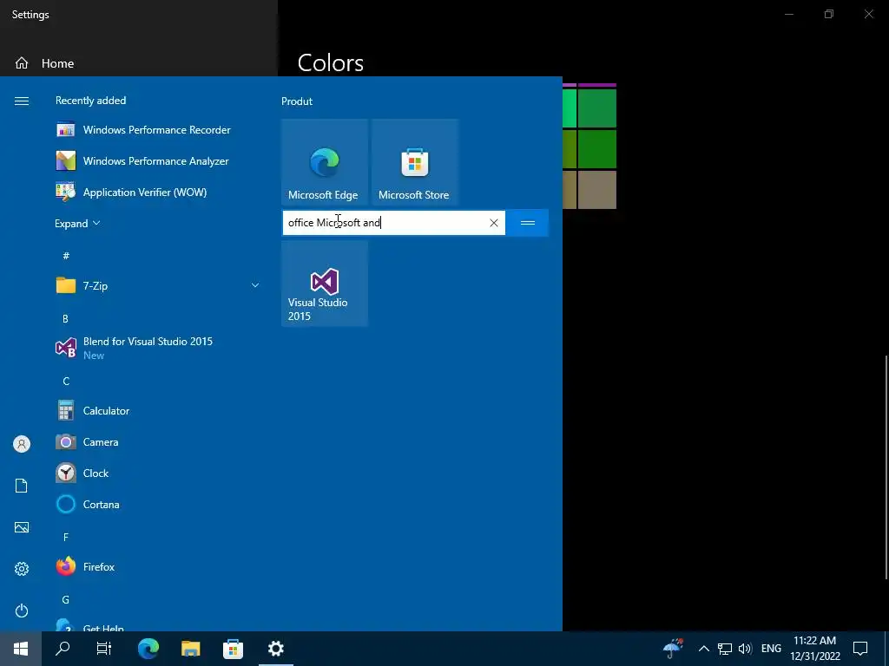Open the Clock app

[159, 473]
